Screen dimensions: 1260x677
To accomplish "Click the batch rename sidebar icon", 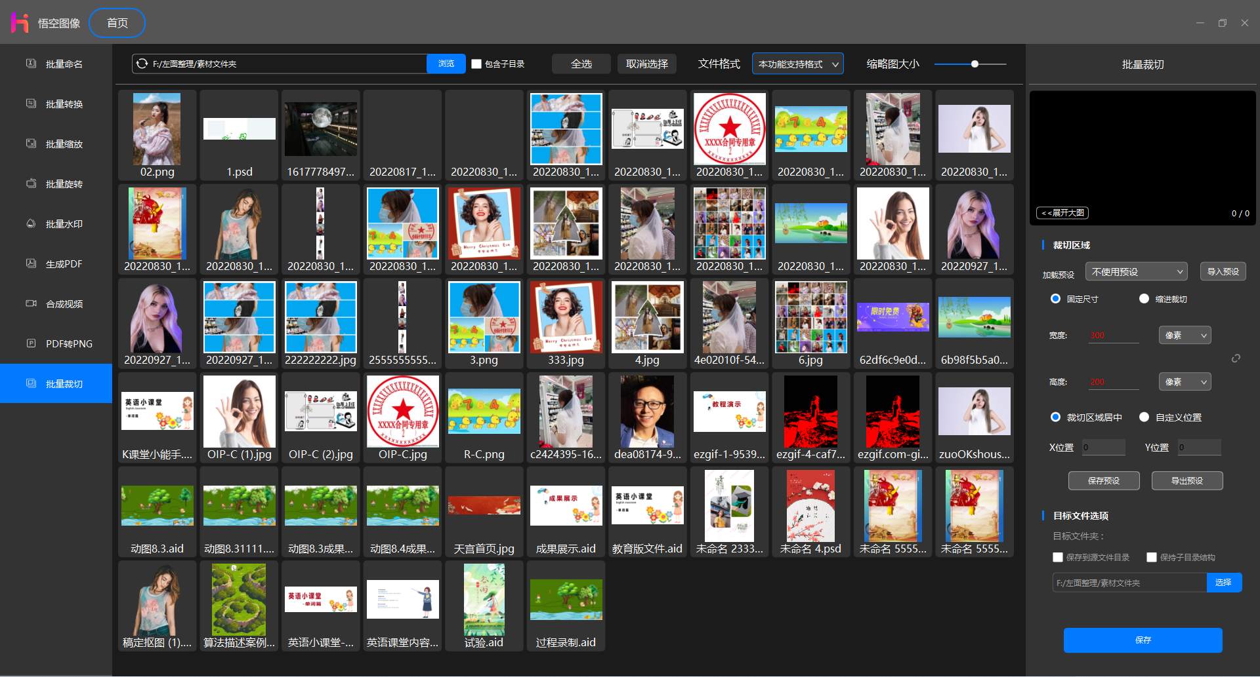I will 31,64.
